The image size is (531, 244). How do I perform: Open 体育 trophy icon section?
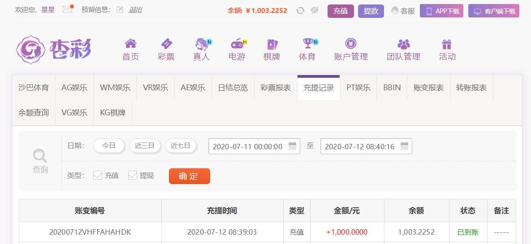tap(307, 43)
